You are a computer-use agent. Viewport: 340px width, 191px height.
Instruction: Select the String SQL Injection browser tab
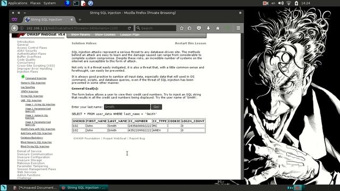(x=49, y=20)
